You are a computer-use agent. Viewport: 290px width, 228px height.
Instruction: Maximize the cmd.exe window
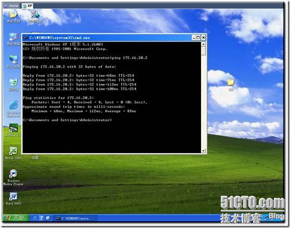[198, 37]
